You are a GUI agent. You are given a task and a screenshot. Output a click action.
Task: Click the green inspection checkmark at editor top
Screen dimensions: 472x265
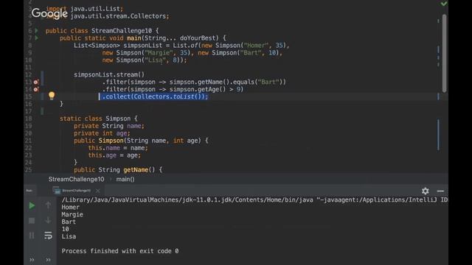(x=444, y=4)
